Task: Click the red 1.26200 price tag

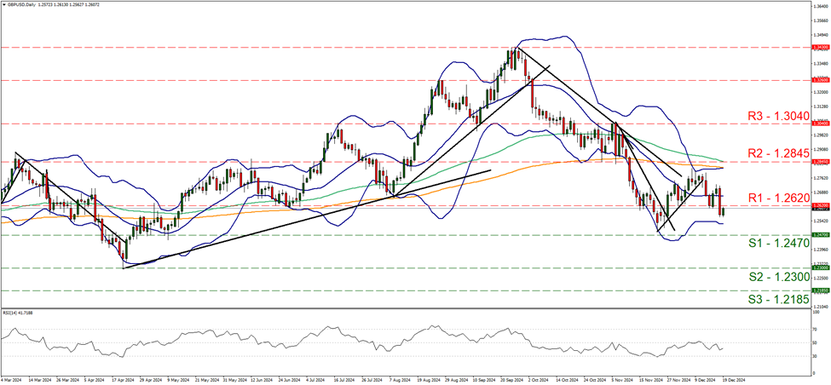Action: (820, 205)
